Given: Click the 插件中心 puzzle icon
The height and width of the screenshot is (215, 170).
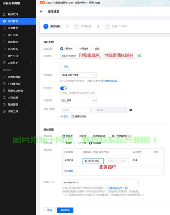Looking at the screenshot, I should point(4,56).
